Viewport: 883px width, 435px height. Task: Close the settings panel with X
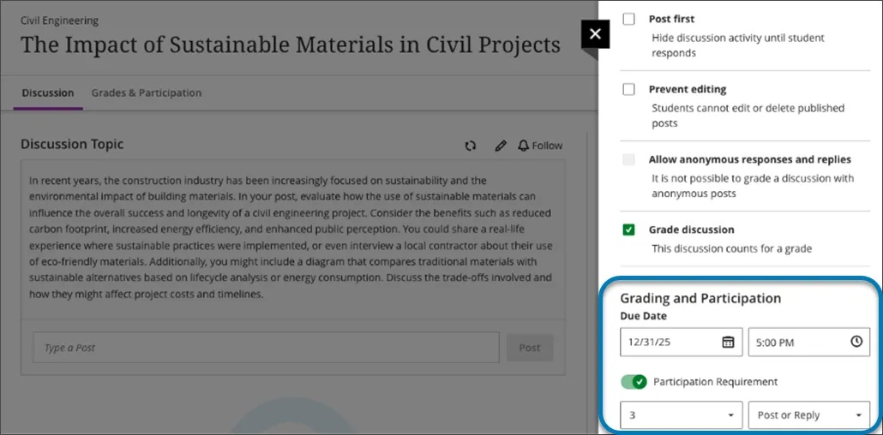coord(595,35)
